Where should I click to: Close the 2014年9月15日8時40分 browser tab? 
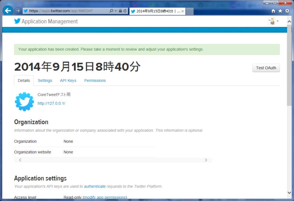[182, 11]
